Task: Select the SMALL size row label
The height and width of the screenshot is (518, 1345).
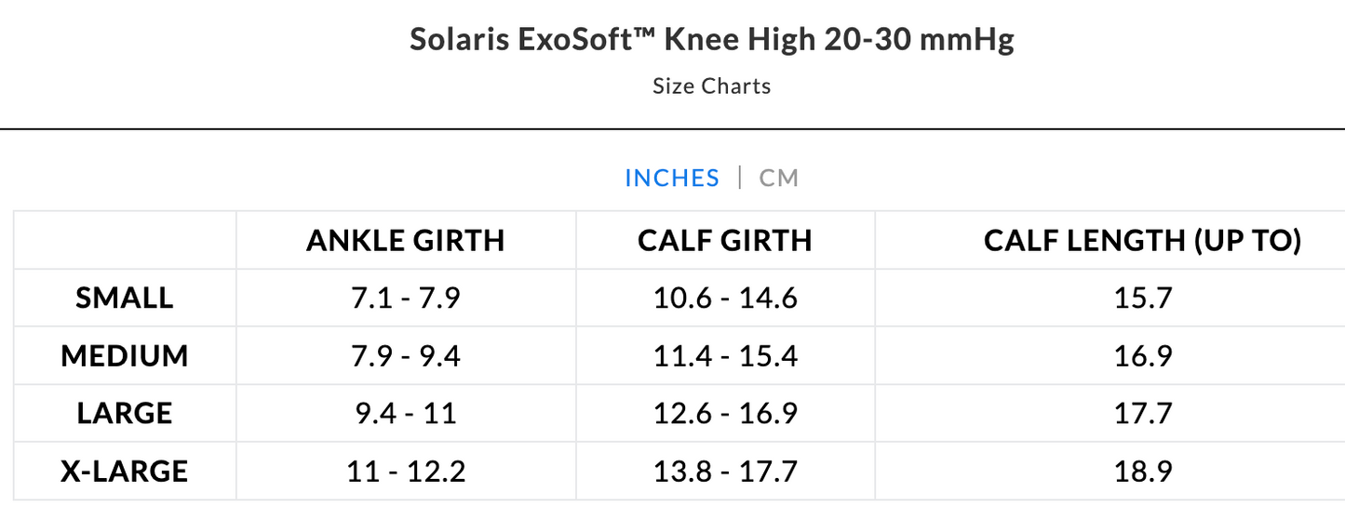Action: point(125,299)
